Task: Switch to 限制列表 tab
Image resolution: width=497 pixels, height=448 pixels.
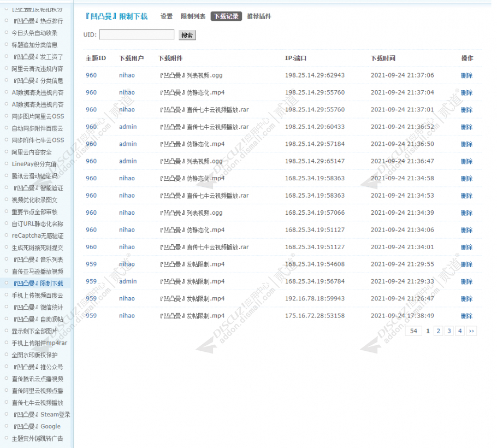Action: coord(193,16)
